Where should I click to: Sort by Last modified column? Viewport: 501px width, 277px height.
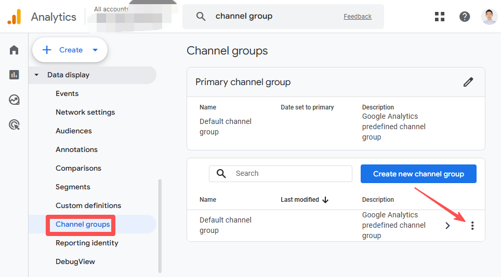(305, 200)
